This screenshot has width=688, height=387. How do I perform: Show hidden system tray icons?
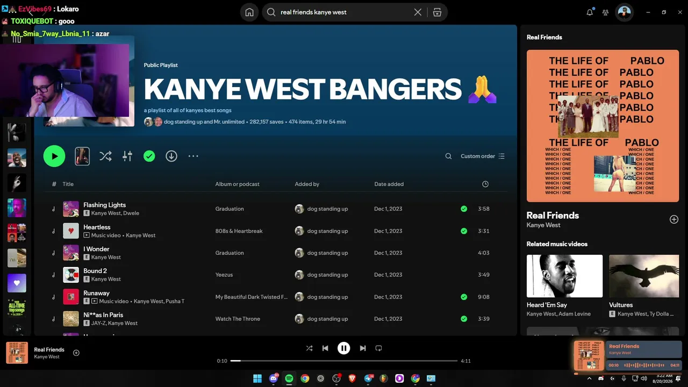(590, 378)
